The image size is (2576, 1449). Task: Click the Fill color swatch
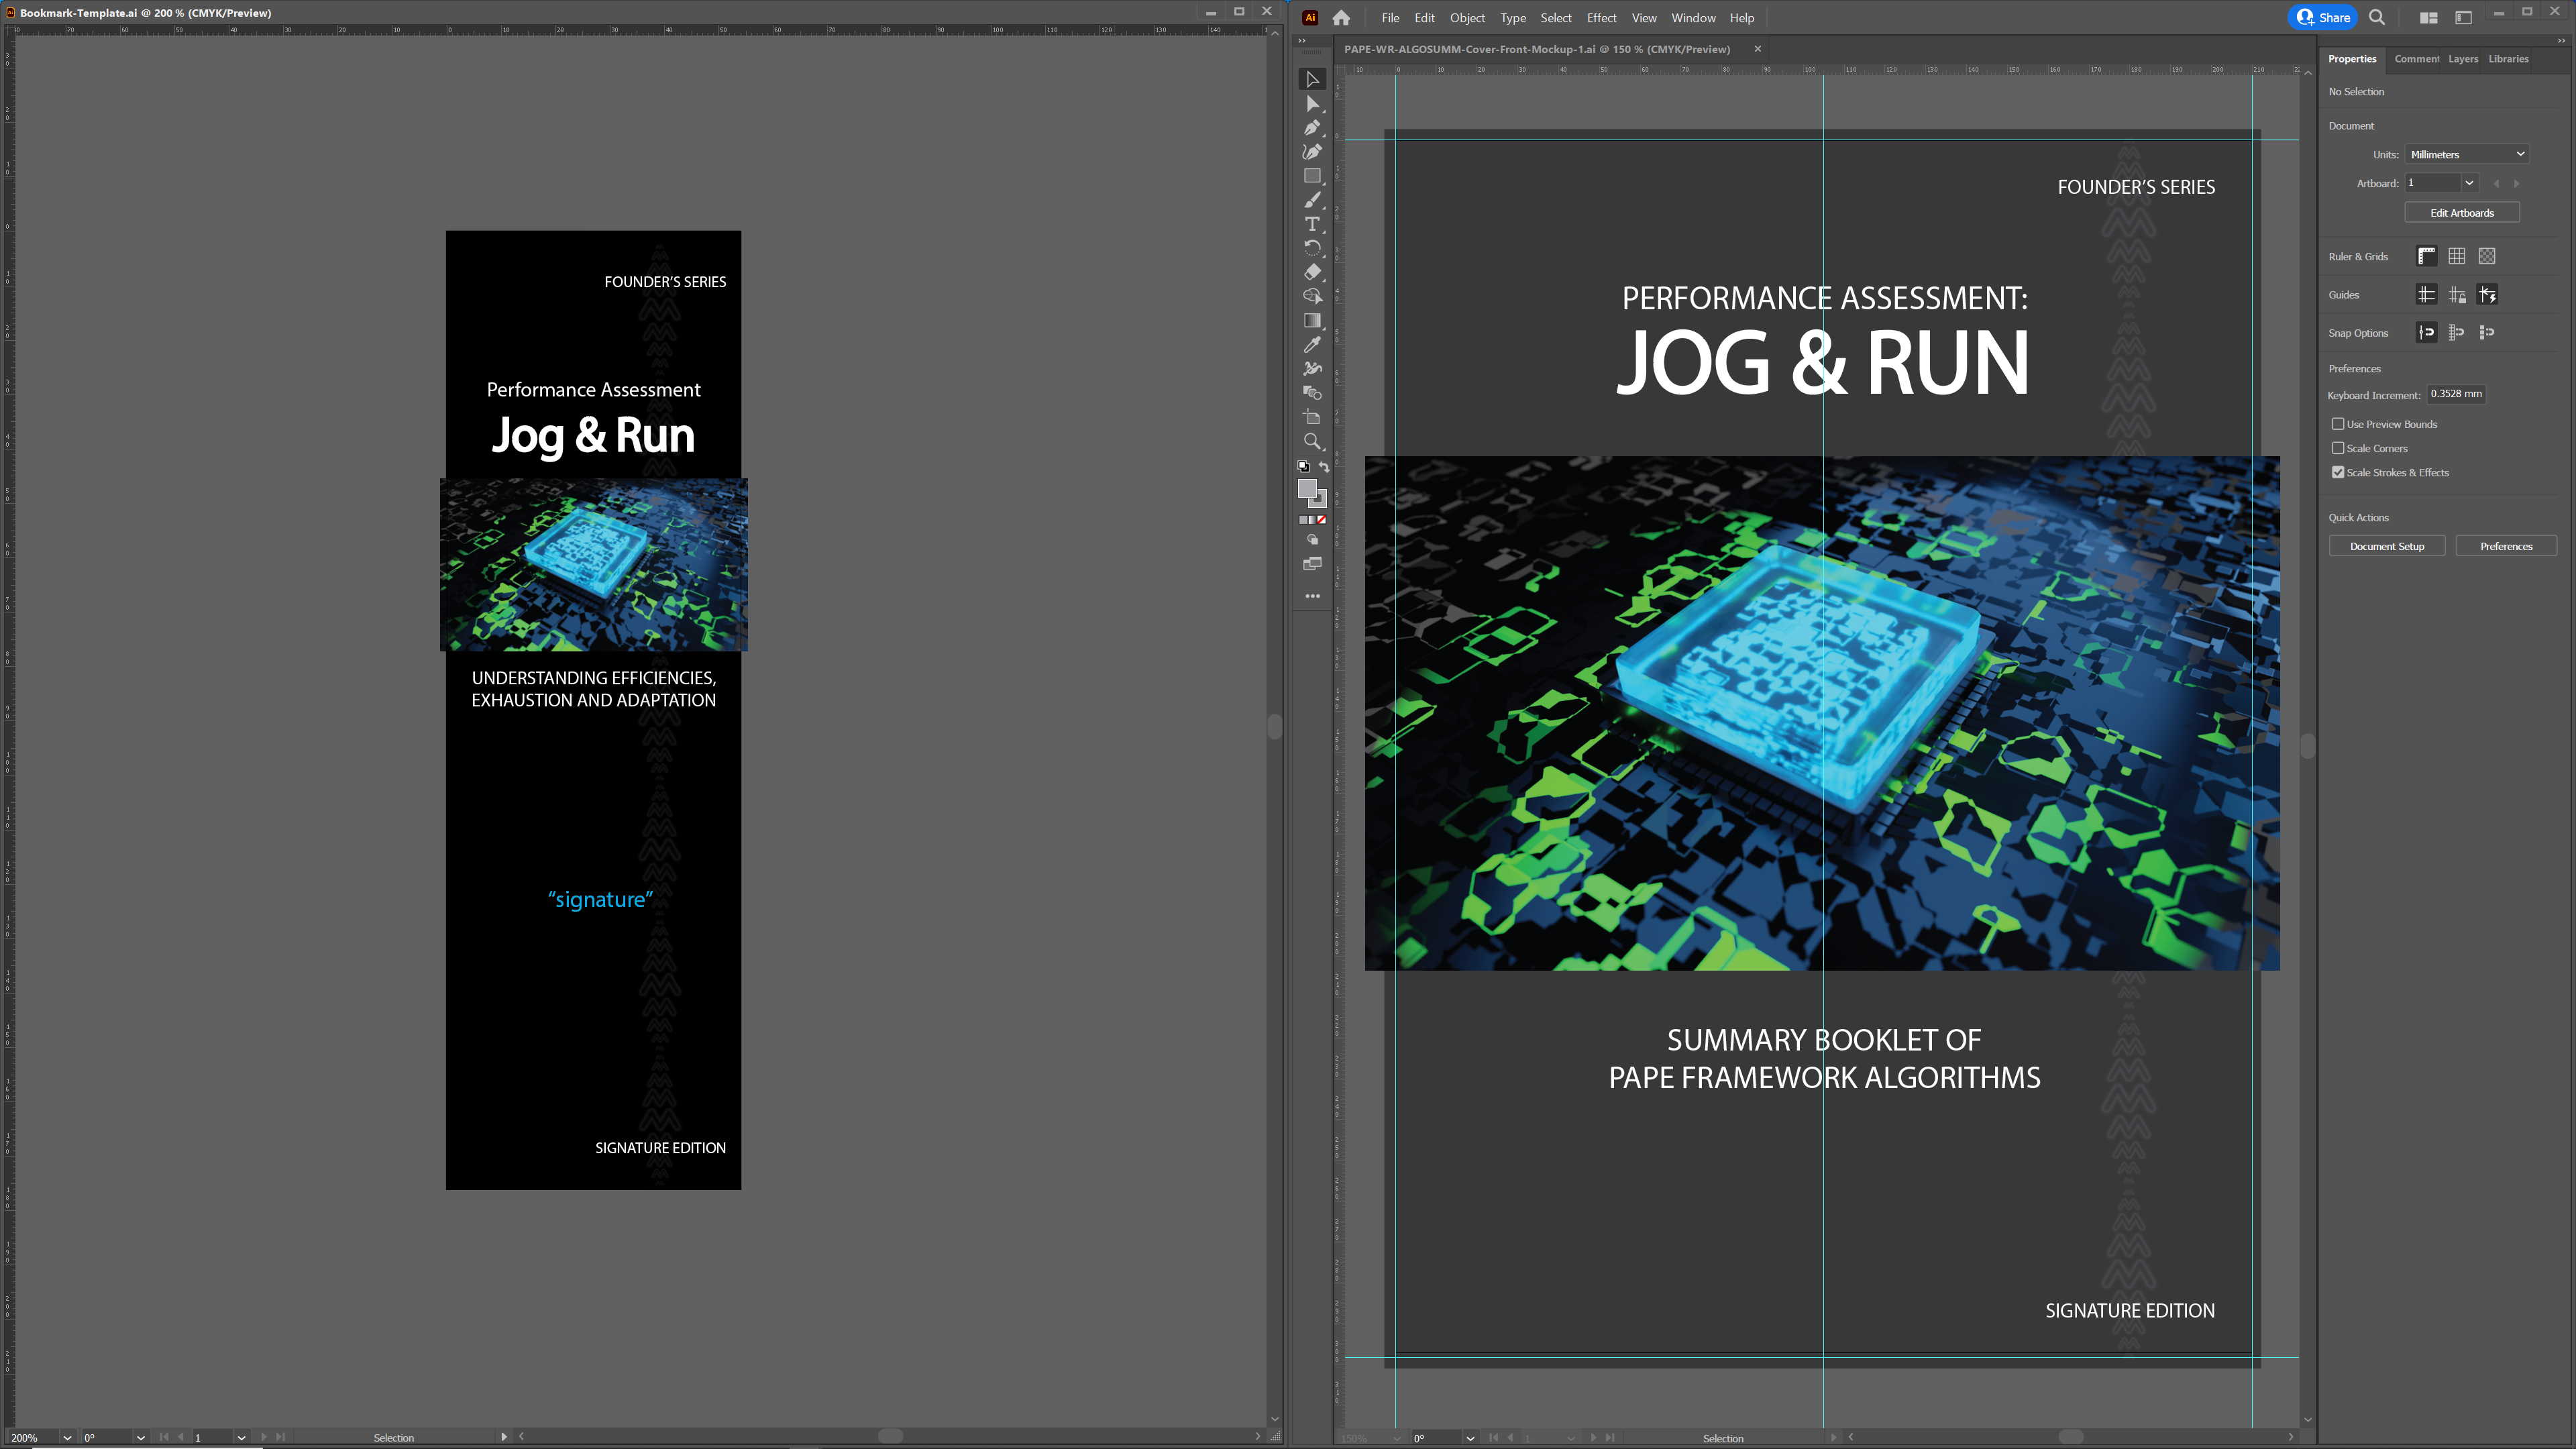click(1307, 488)
